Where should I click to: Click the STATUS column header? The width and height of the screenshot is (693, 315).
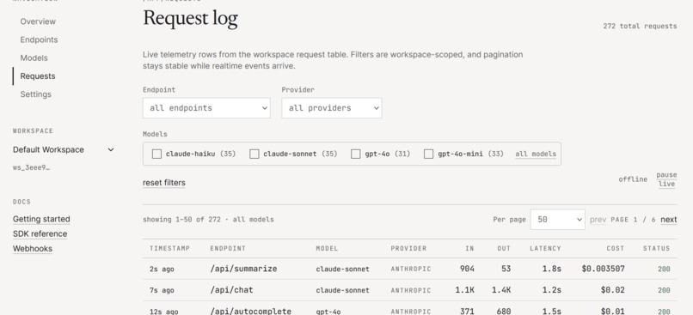[656, 248]
